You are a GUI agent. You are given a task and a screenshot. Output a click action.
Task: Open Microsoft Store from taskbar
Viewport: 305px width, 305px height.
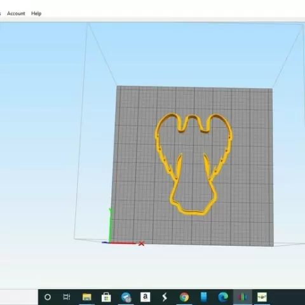(106, 297)
